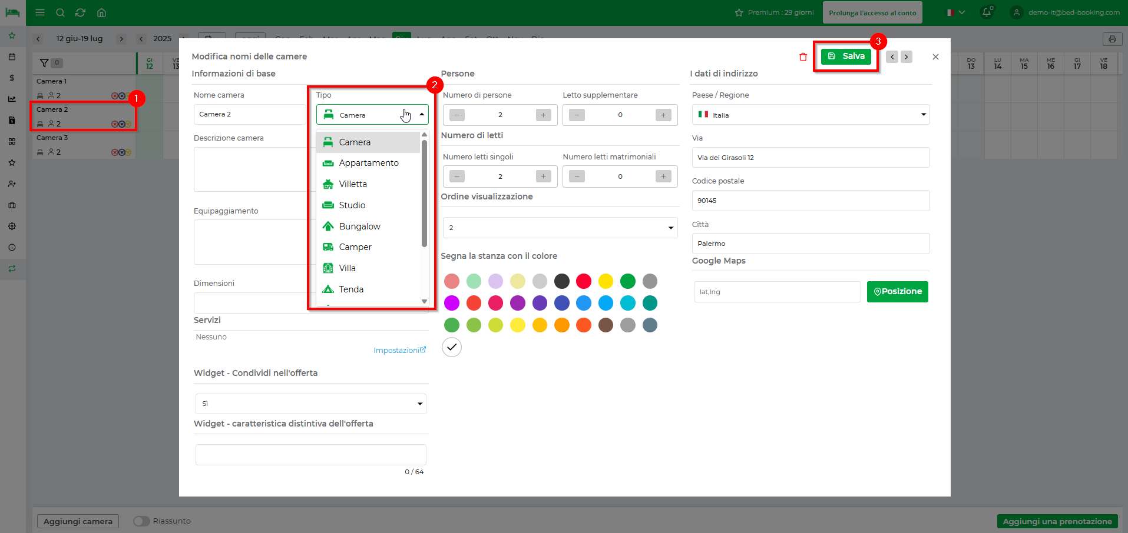Open the Impostazioni link
Image resolution: width=1128 pixels, height=533 pixels.
click(x=399, y=351)
